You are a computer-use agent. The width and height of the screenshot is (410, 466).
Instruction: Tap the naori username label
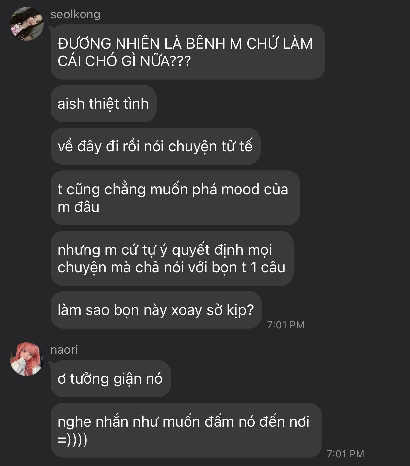pos(64,350)
